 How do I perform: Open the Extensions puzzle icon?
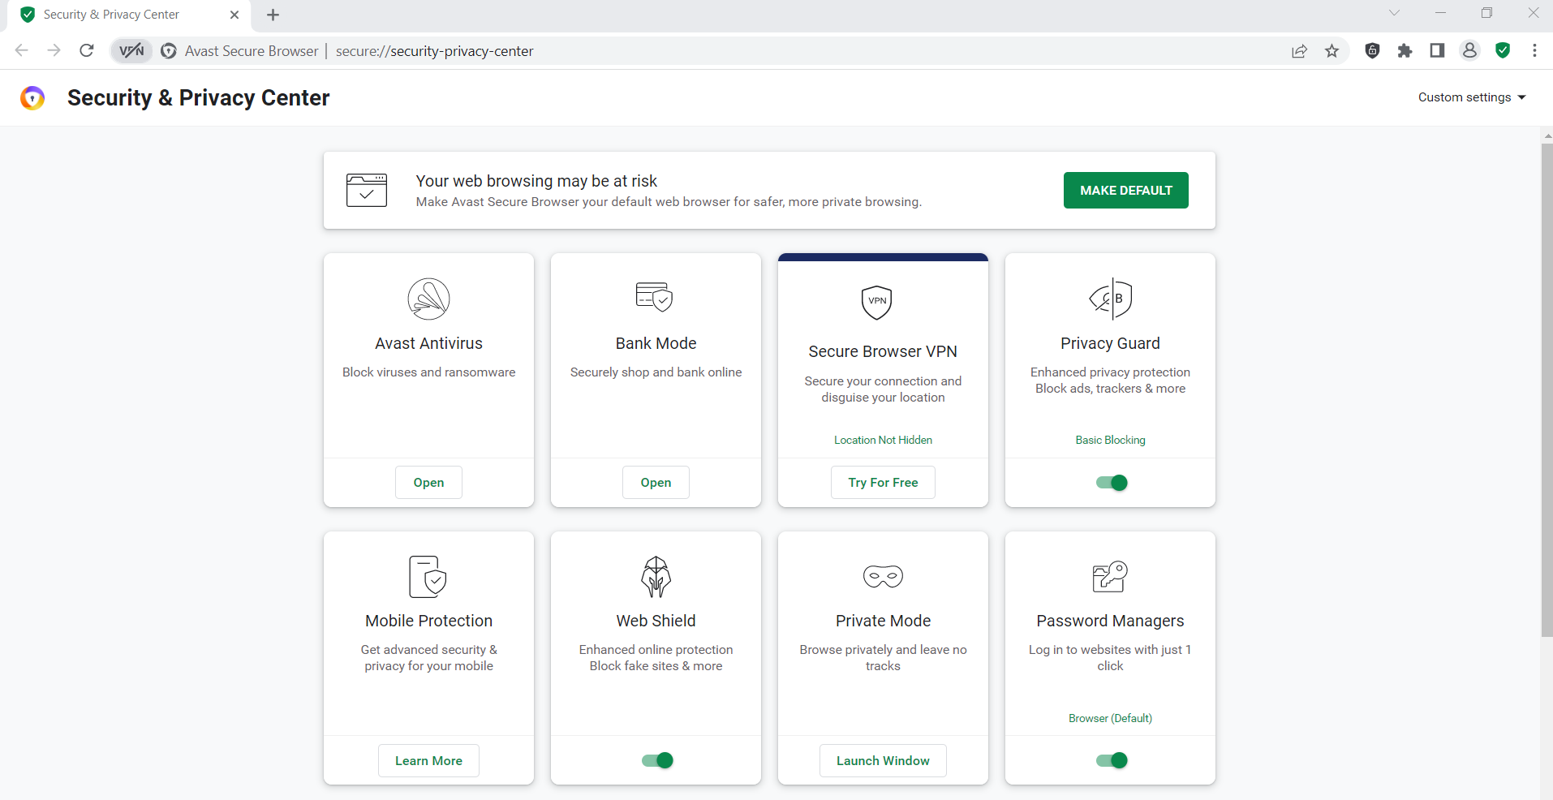pyautogui.click(x=1405, y=50)
